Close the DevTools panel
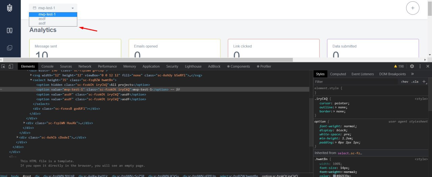This screenshot has width=432, height=177. tap(428, 66)
